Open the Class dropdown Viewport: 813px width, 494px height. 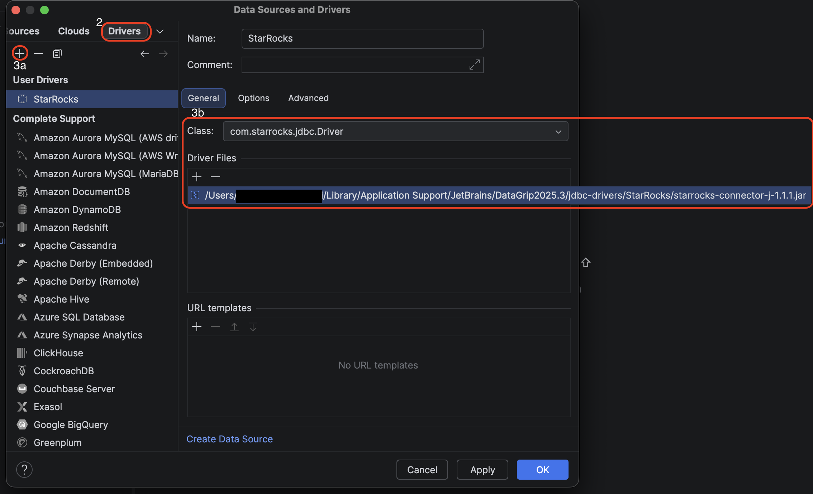pyautogui.click(x=558, y=131)
